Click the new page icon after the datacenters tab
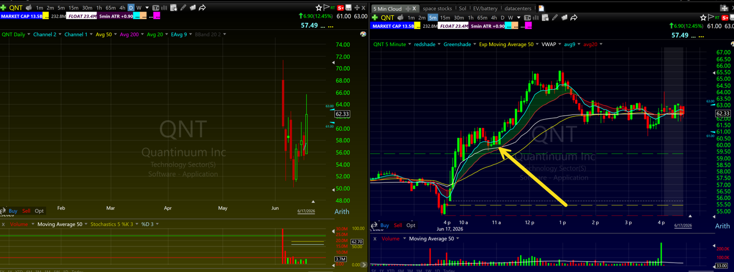The width and height of the screenshot is (734, 272). coord(541,8)
